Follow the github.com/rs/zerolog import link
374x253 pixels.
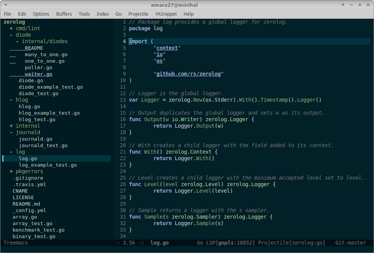[189, 74]
